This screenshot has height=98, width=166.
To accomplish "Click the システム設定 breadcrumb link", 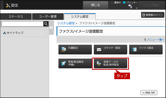I will [x=66, y=23].
